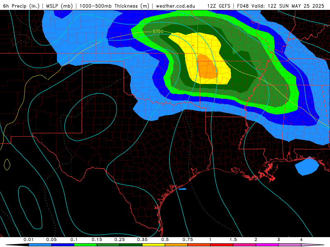330x247 pixels.
Task: Click the orange maximum precipitation area on map
Action: 207,66
